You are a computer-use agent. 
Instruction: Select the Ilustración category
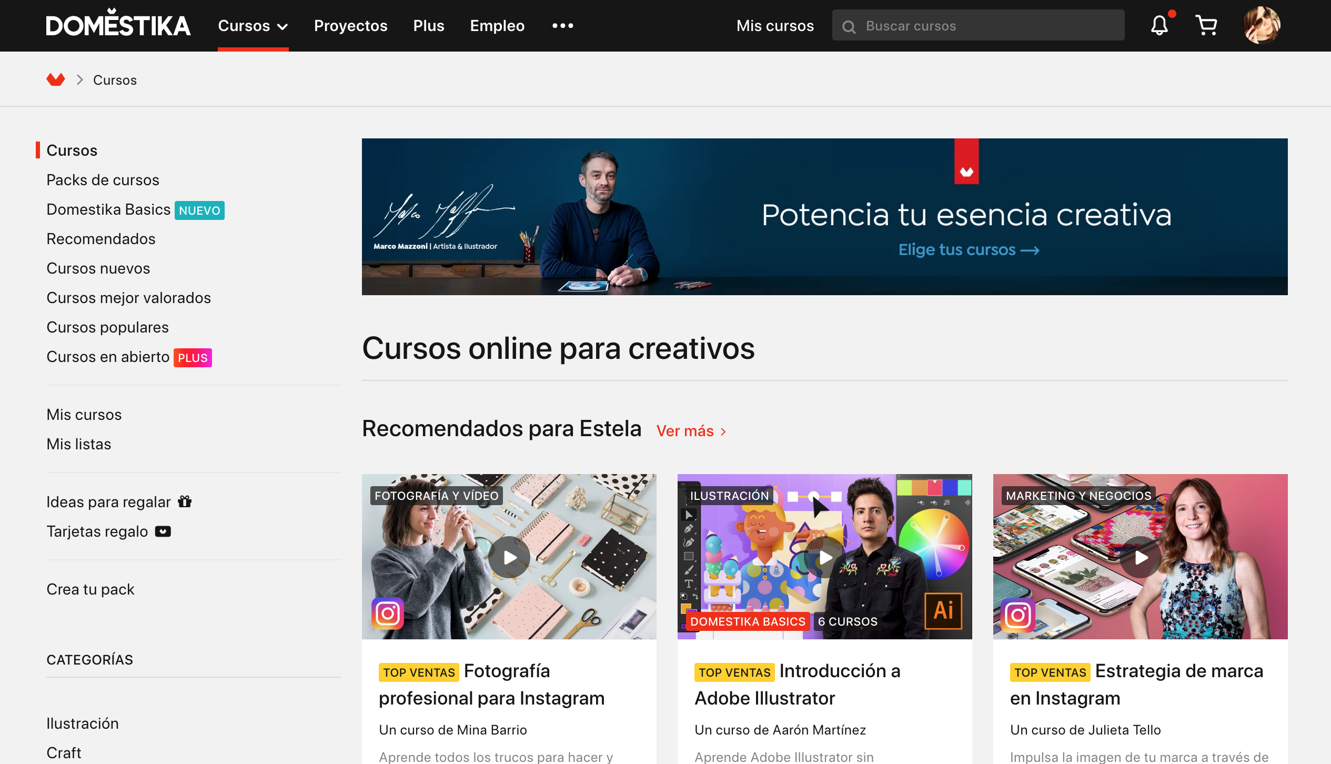[82, 723]
